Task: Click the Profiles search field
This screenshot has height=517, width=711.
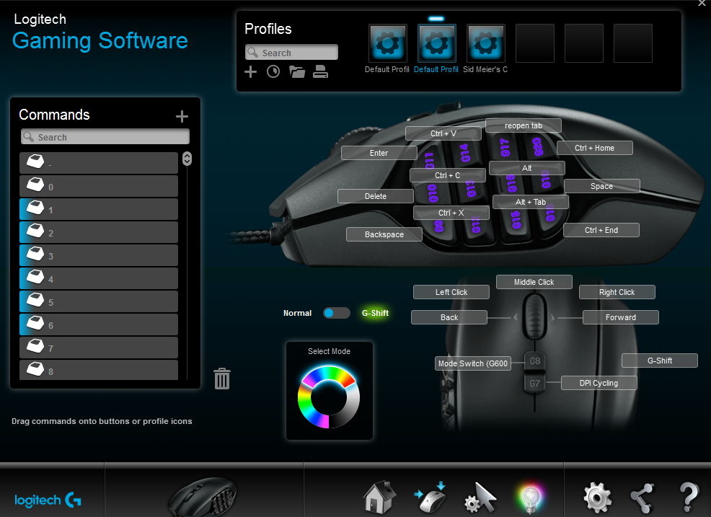Action: [291, 52]
